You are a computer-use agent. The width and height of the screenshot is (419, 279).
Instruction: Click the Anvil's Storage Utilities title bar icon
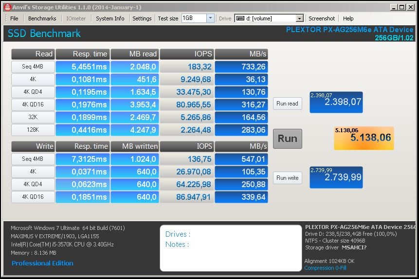[x=7, y=7]
